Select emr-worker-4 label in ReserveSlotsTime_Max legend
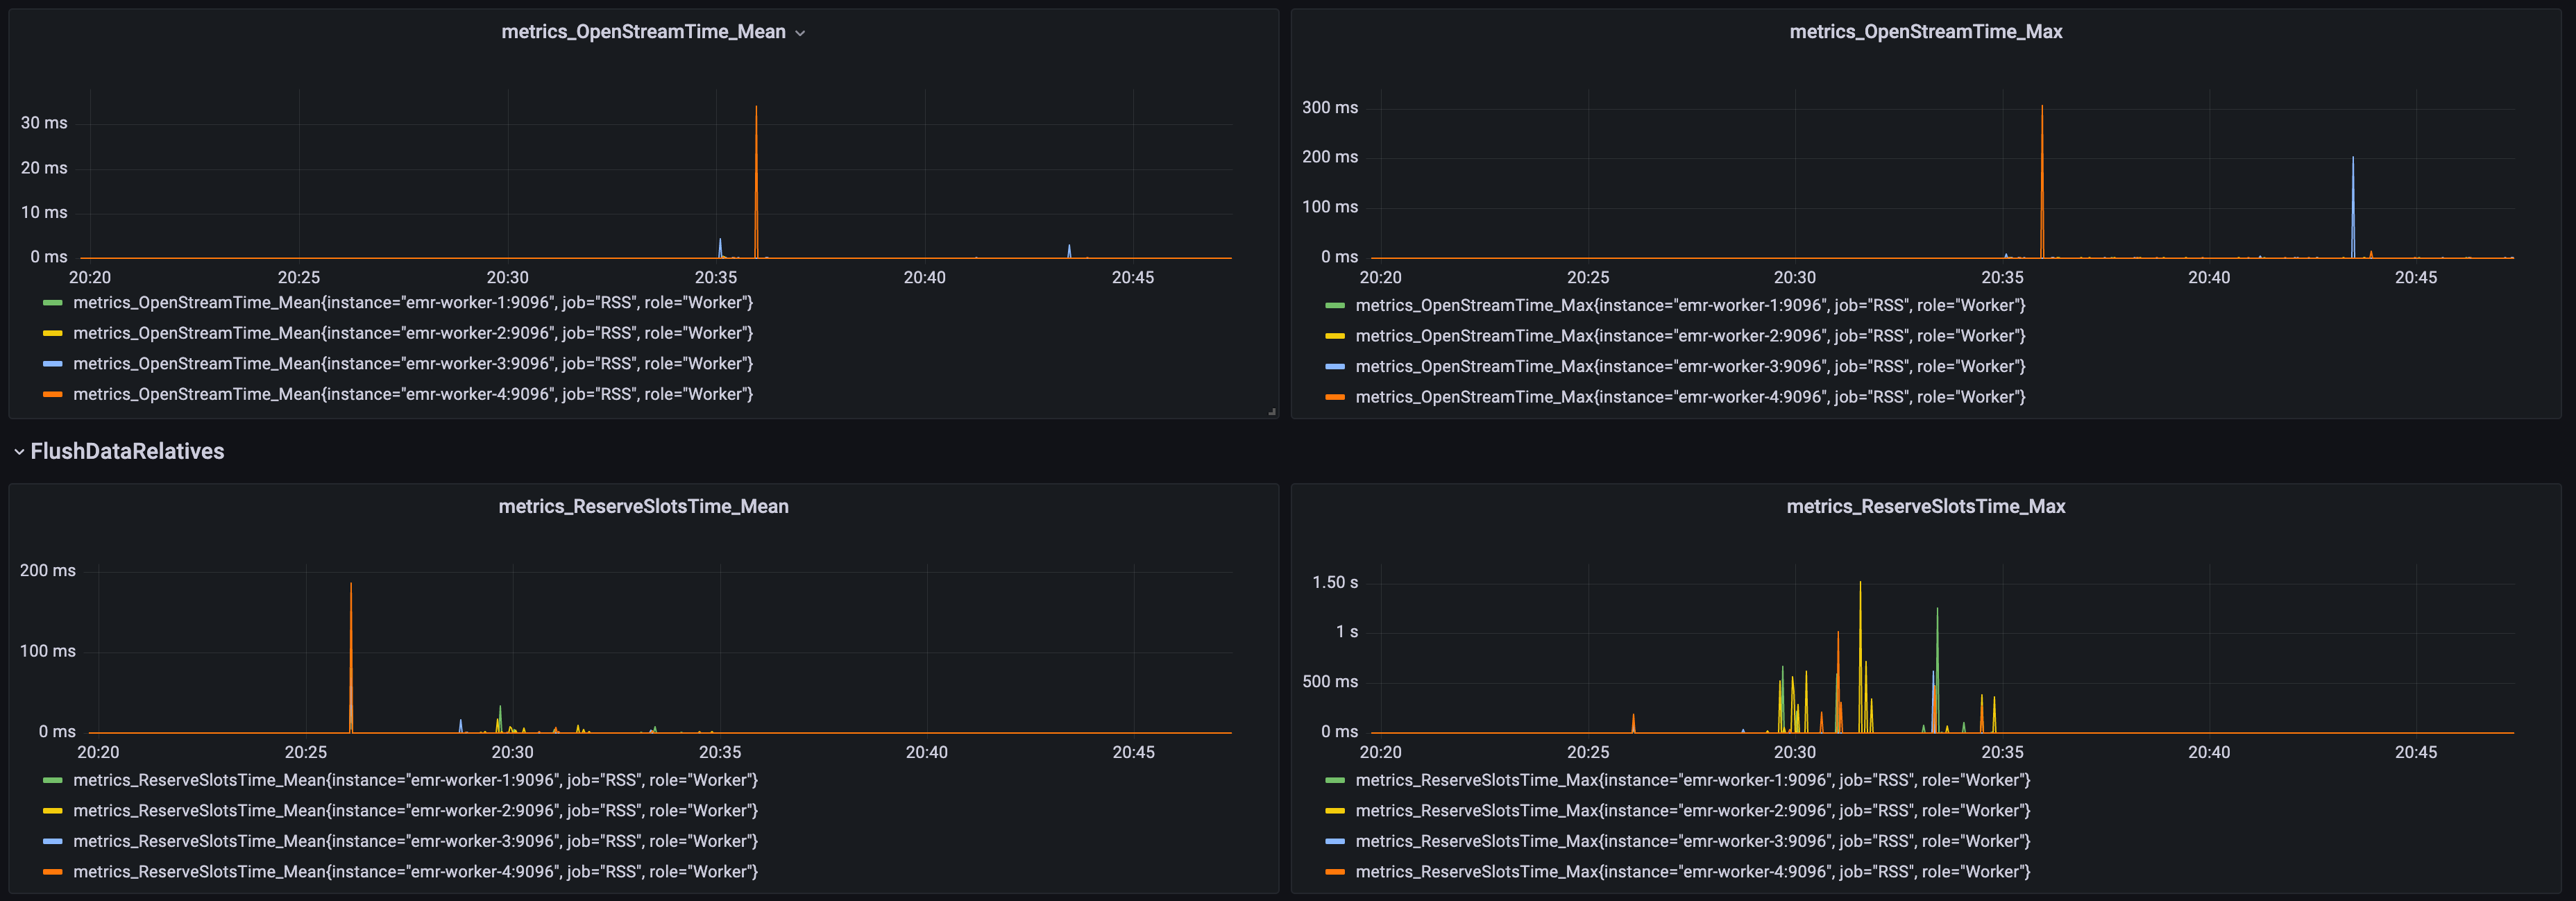Screen dimensions: 2576x901 pos(1693,872)
